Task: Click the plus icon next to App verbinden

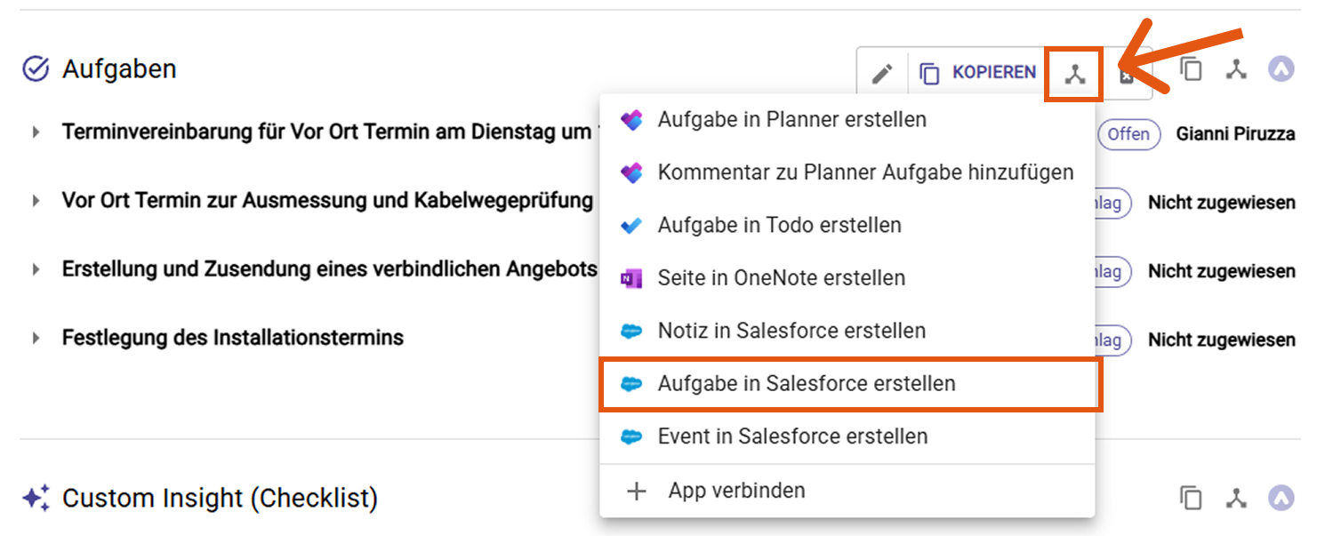Action: pos(637,491)
